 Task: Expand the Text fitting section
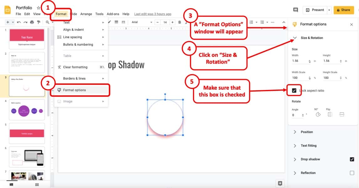point(295,146)
